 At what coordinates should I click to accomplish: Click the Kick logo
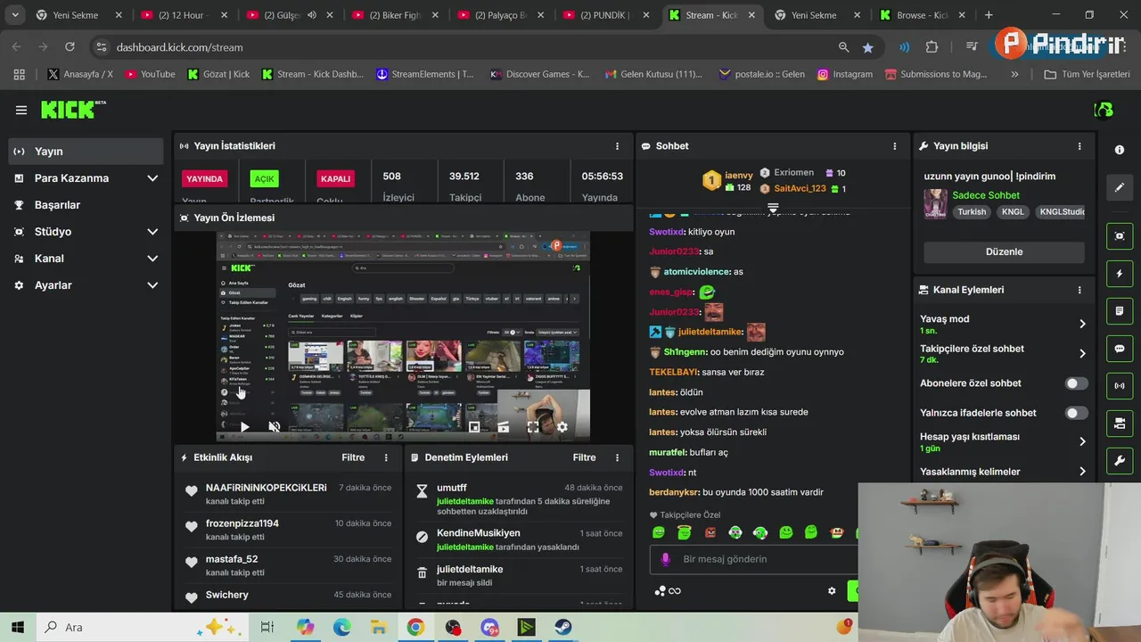click(x=73, y=110)
